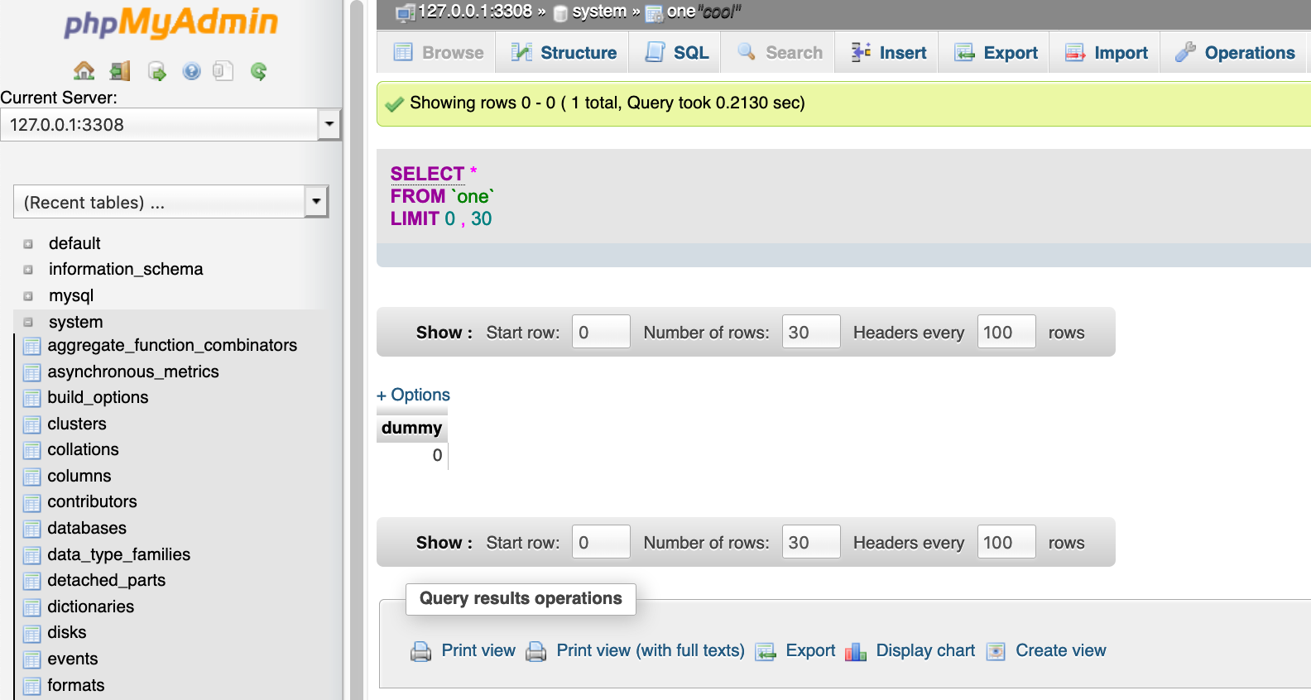This screenshot has height=700, width=1311.
Task: Click the SELECT keyword in the query
Action: [x=427, y=174]
